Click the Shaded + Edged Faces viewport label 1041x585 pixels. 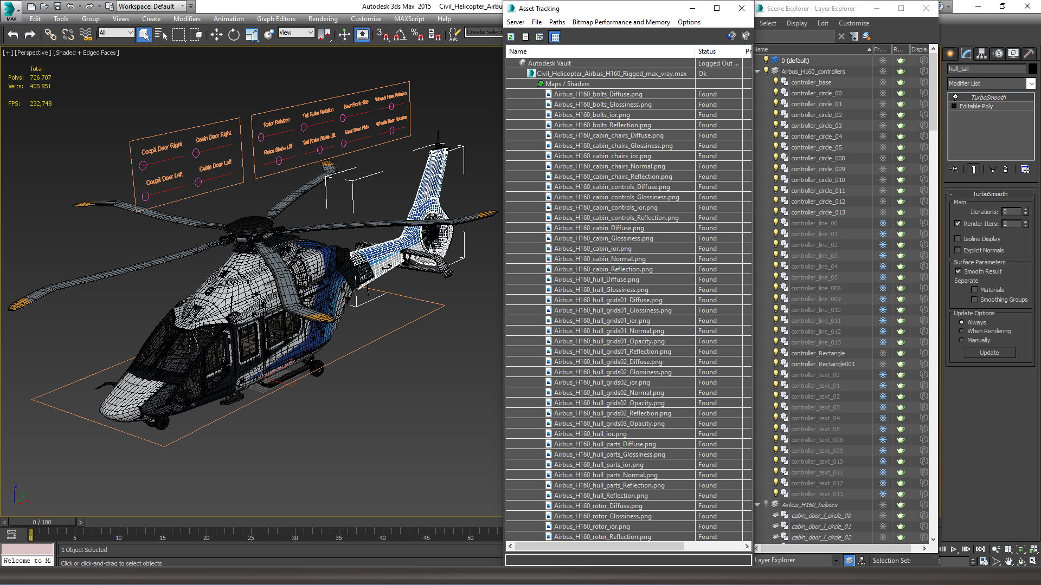(x=87, y=53)
